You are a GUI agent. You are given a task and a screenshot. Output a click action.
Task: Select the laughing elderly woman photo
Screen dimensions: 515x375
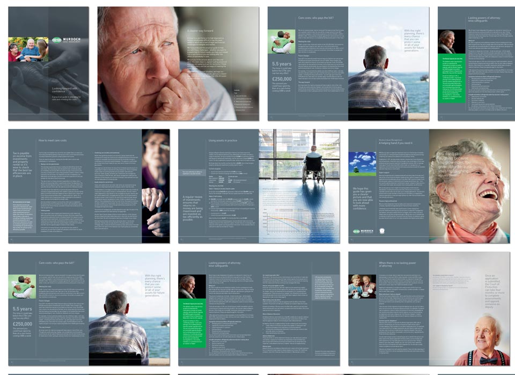469,186
